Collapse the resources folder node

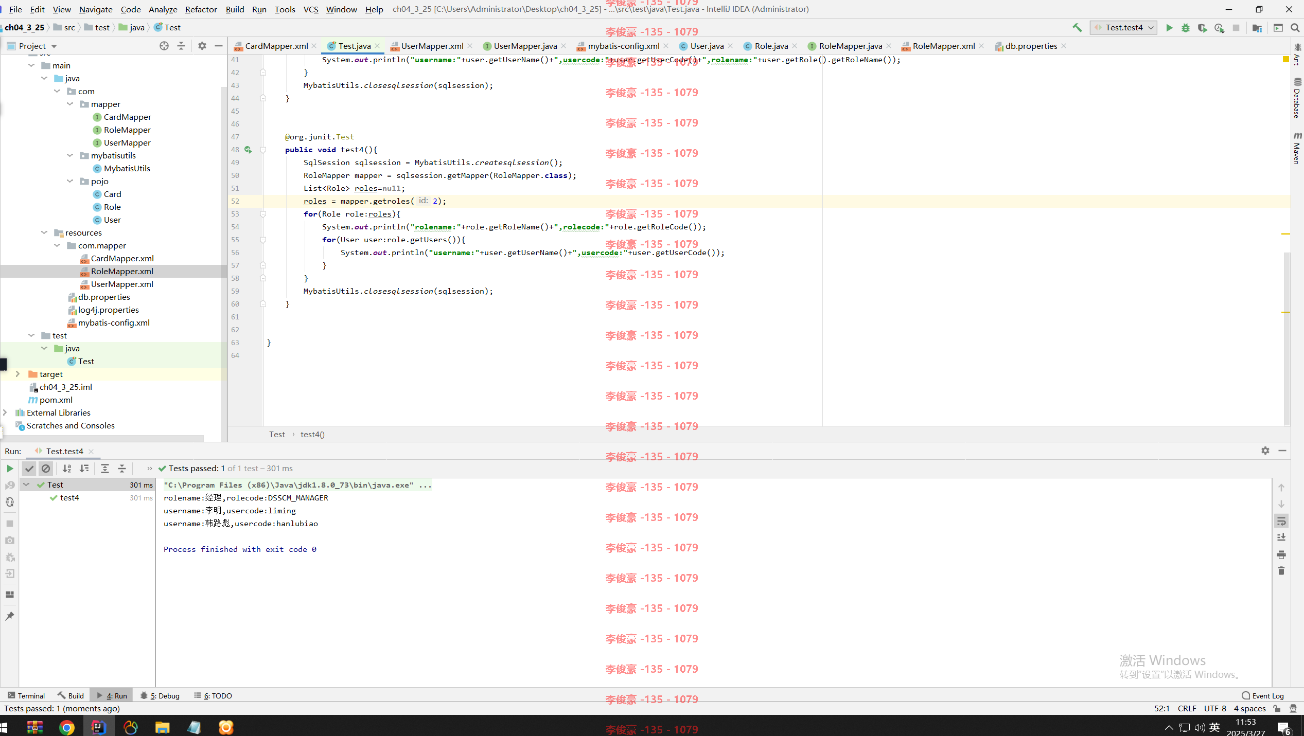44,232
